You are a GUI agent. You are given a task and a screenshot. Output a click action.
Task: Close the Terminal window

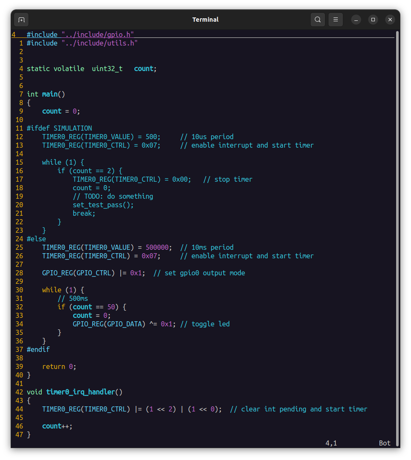click(x=390, y=20)
